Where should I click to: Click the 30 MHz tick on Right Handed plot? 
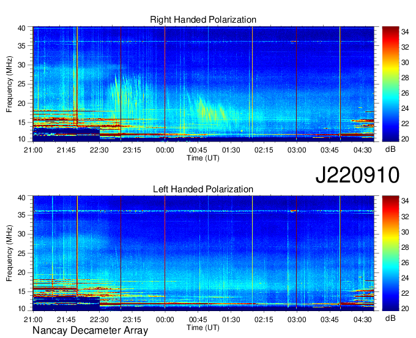coord(21,65)
